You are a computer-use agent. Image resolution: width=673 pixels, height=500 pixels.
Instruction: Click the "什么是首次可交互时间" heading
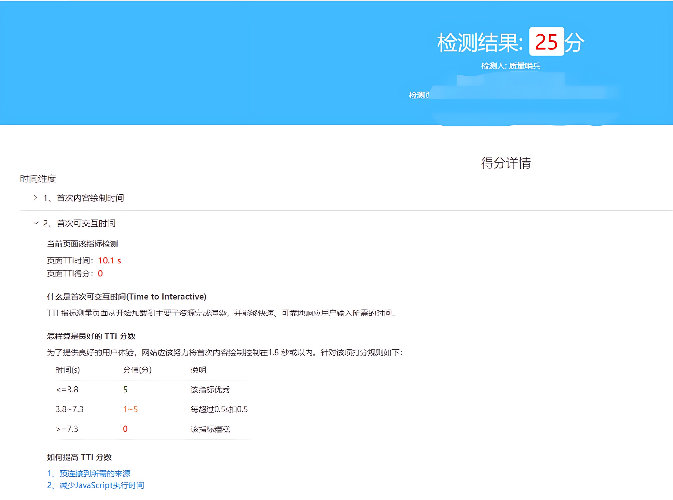126,297
